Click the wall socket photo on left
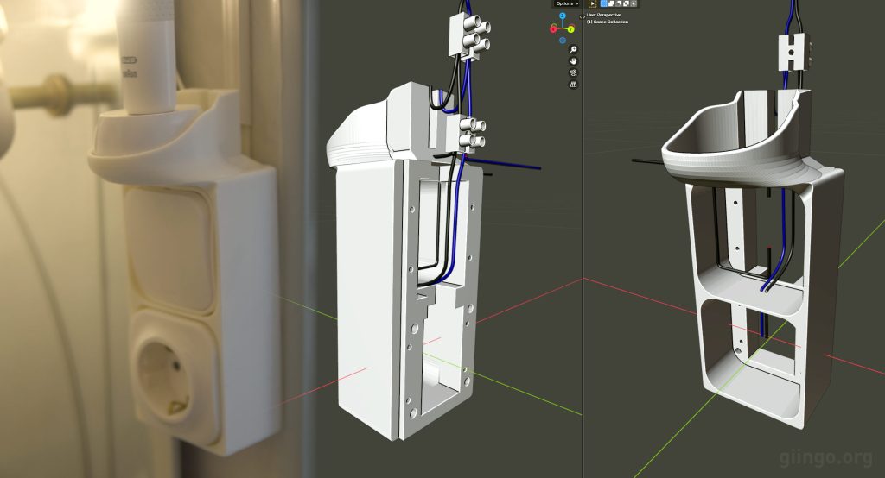 coord(164,380)
